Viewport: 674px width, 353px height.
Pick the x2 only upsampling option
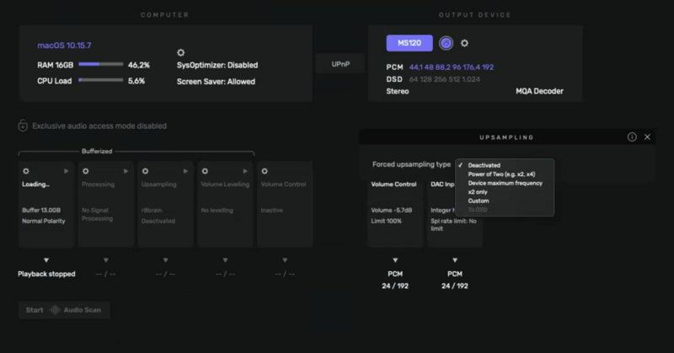(x=484, y=191)
